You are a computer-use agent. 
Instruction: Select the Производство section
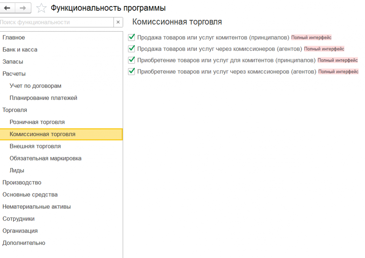22,182
